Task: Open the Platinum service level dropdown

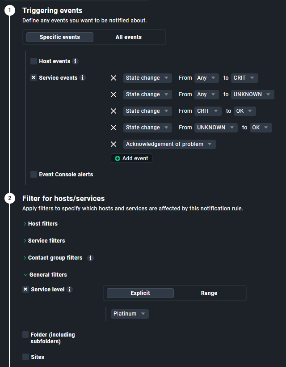Action: (130, 314)
